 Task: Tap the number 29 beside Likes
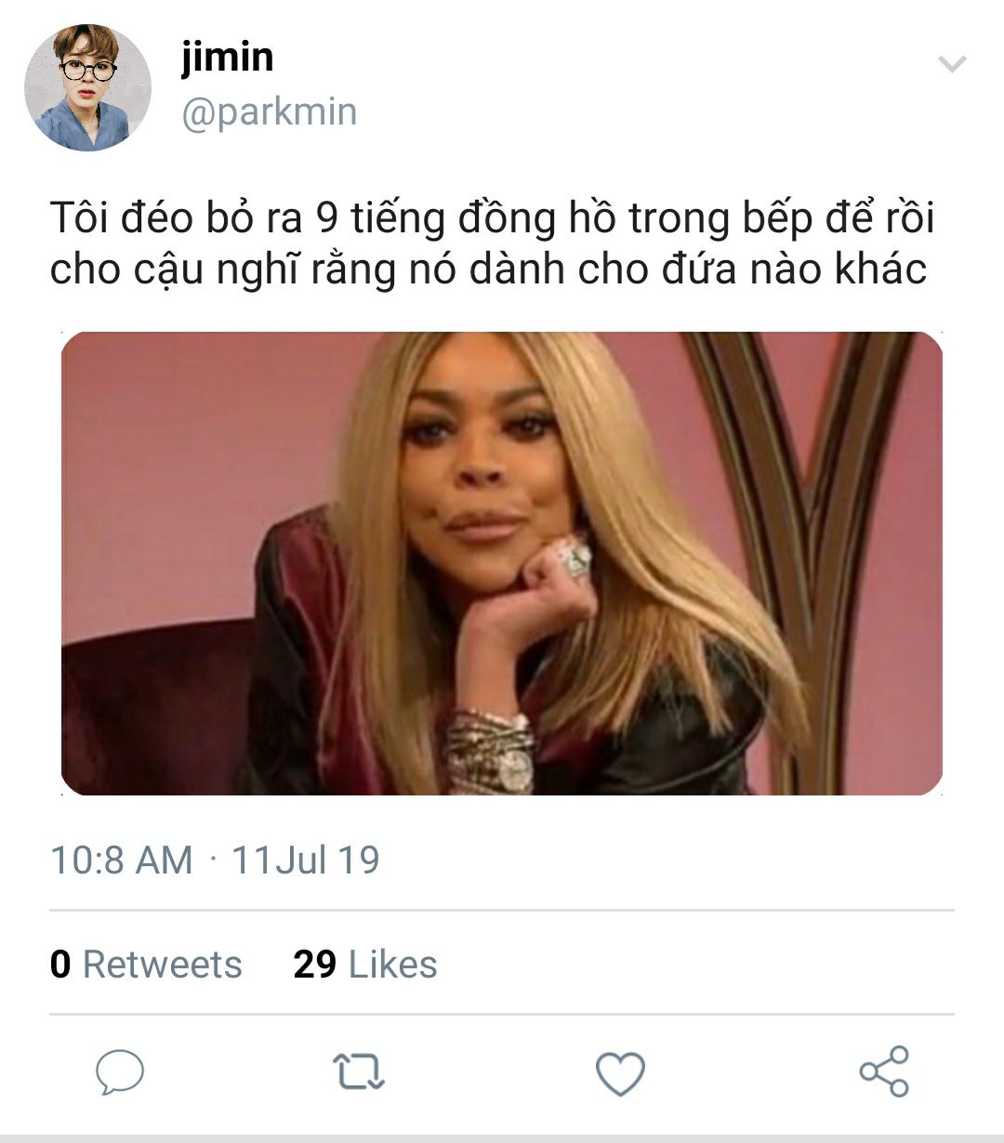click(314, 964)
